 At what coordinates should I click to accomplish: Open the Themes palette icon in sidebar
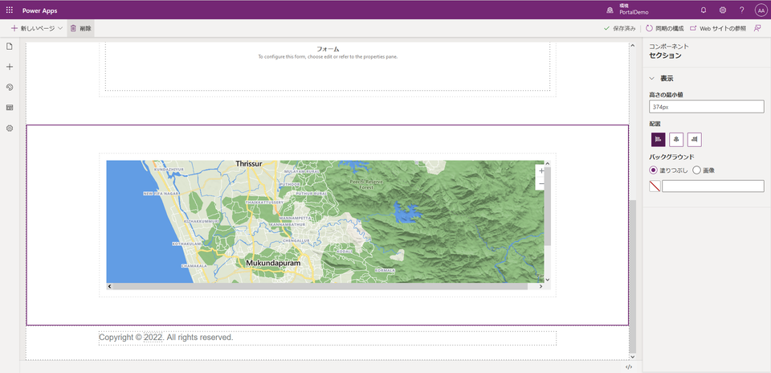10,87
